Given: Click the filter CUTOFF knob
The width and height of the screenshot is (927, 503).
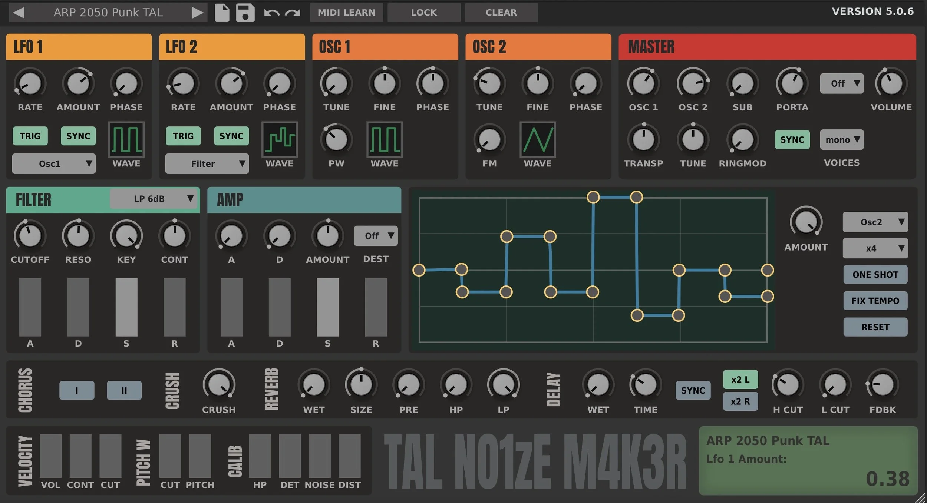Looking at the screenshot, I should (30, 236).
